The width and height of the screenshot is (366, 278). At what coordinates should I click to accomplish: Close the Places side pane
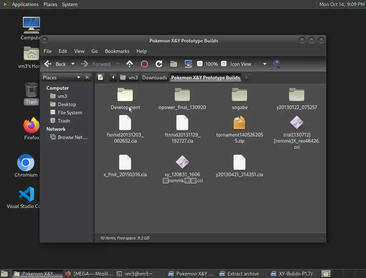coord(87,78)
